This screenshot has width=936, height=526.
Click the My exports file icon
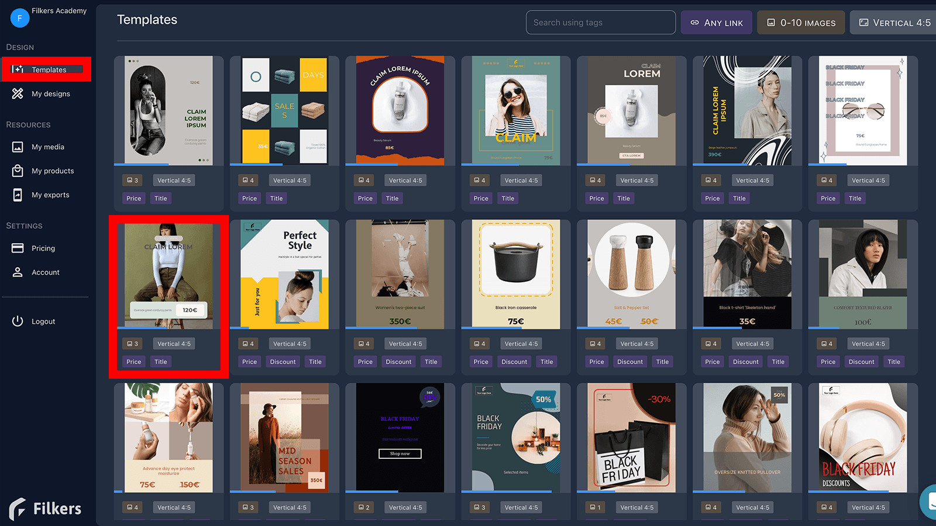coord(18,195)
